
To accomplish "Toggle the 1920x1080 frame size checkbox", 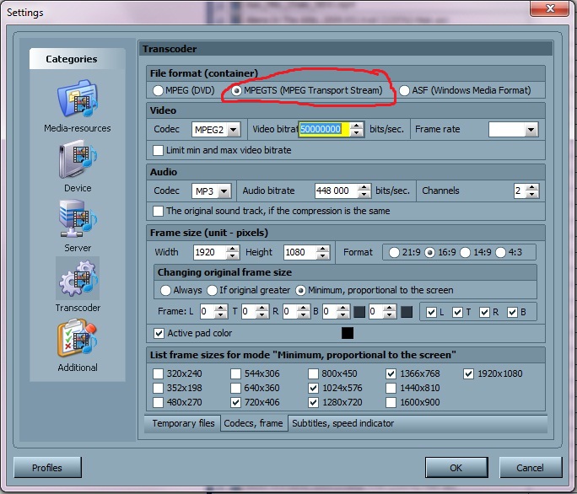I will coord(469,373).
